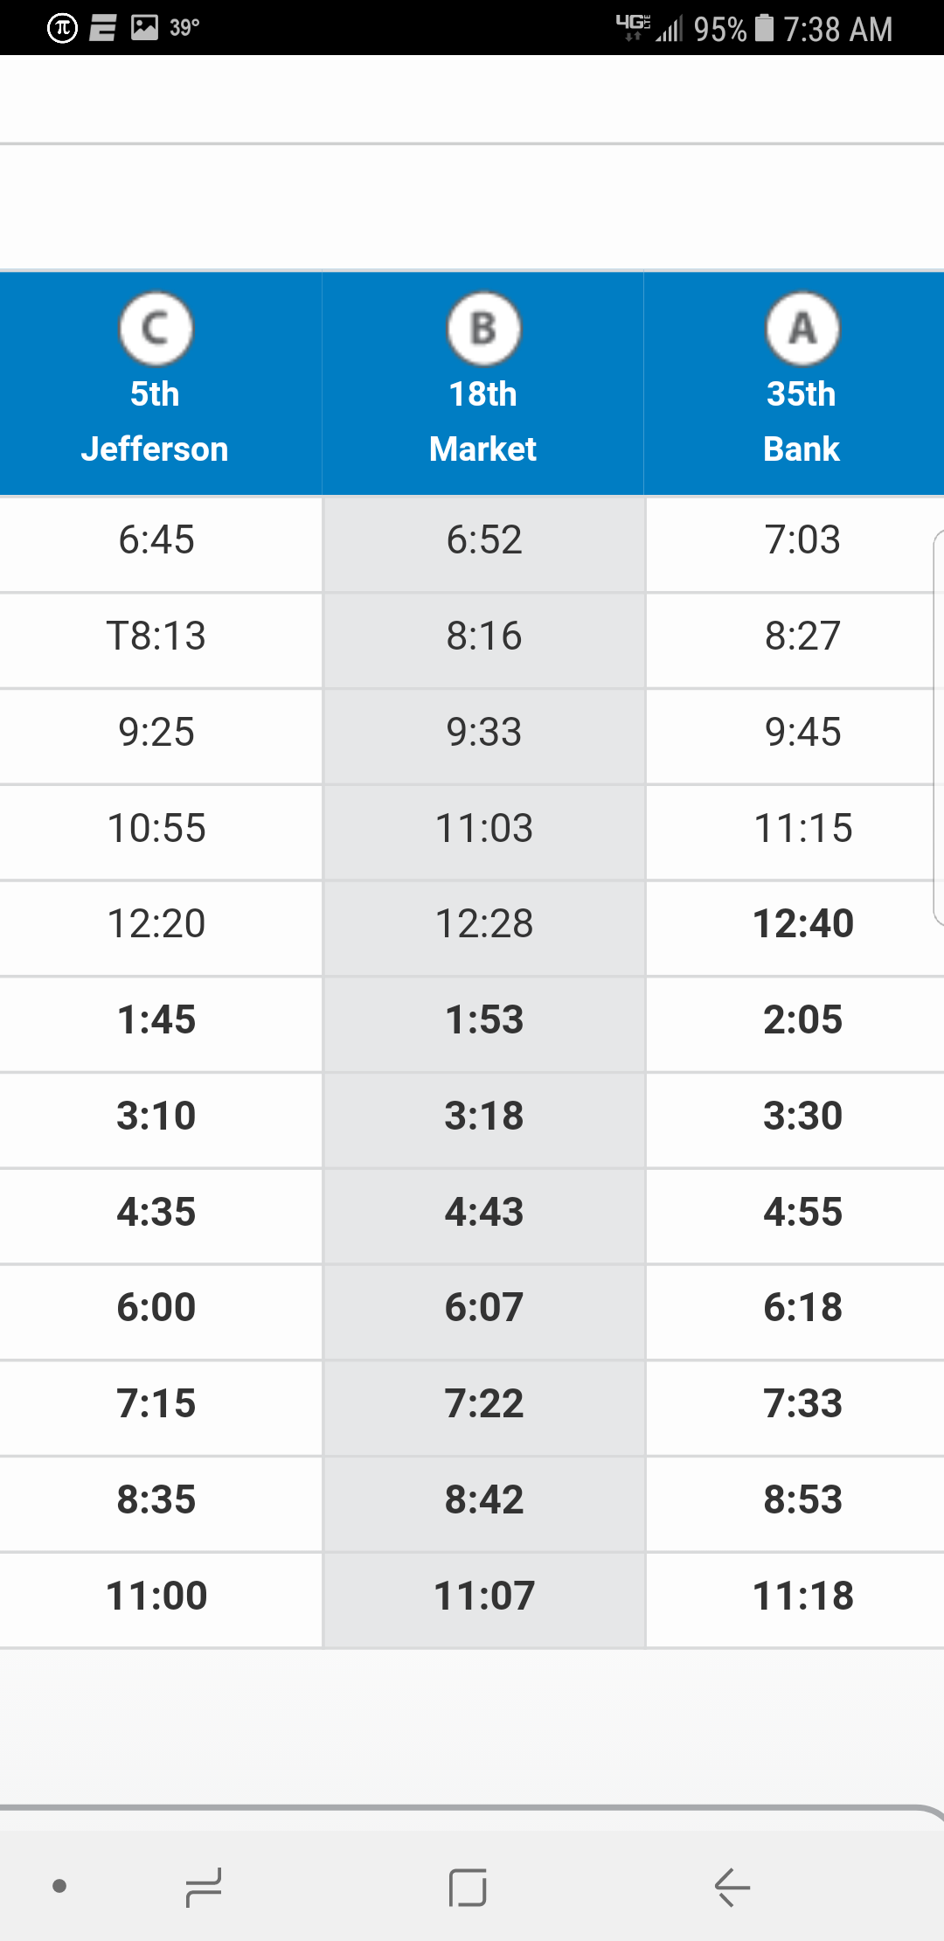The height and width of the screenshot is (1941, 944).
Task: Tap the circled B stop icon
Action: click(483, 329)
